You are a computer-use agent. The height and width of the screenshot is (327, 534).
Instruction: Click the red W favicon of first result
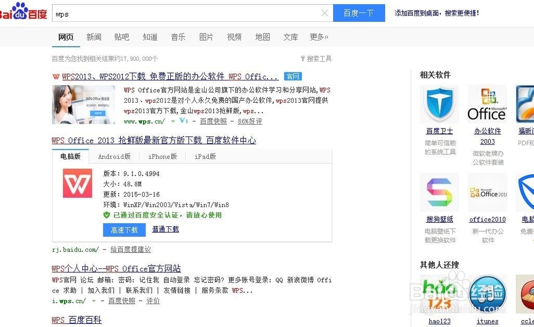pos(56,77)
